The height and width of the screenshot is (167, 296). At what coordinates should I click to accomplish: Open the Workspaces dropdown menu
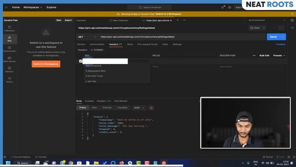[x=33, y=7]
